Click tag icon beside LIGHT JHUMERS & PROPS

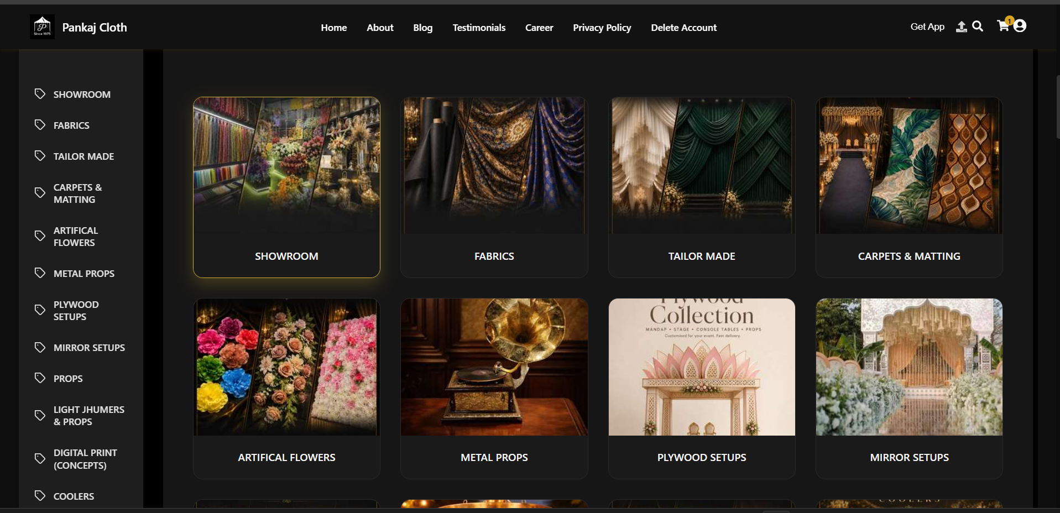coord(40,415)
